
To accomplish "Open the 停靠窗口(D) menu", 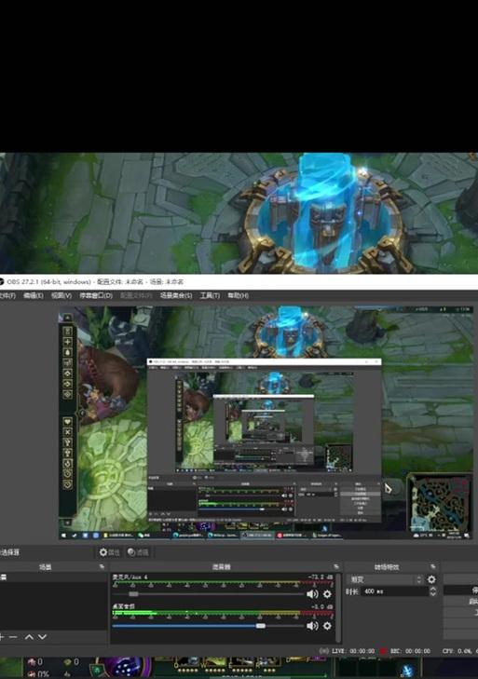I will (96, 295).
